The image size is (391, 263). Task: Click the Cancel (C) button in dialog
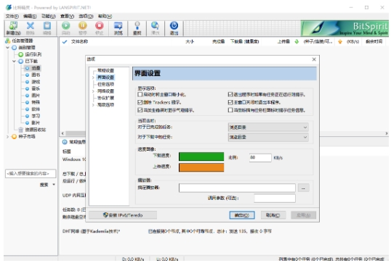273,215
